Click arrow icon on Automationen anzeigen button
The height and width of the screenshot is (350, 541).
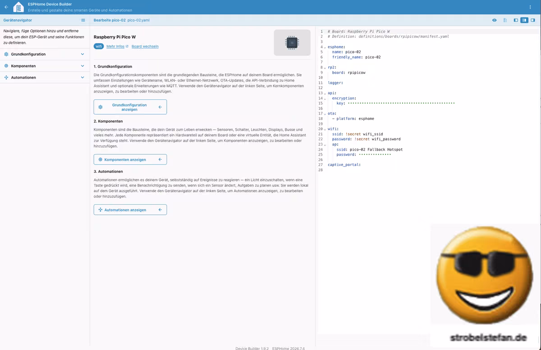pos(160,210)
